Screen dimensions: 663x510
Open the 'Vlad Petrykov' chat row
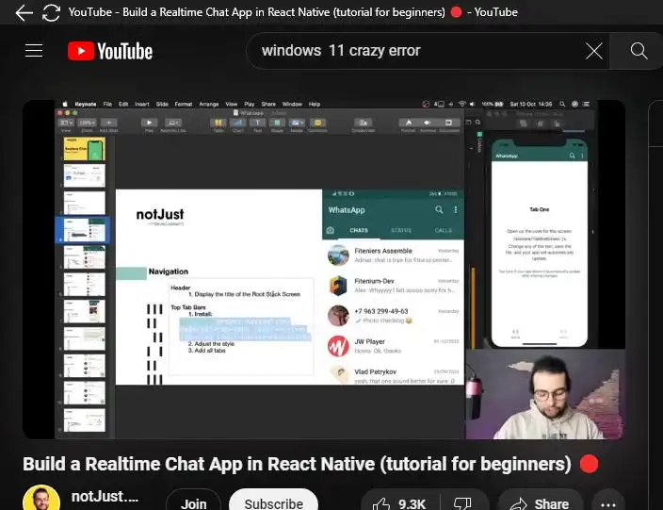394,375
